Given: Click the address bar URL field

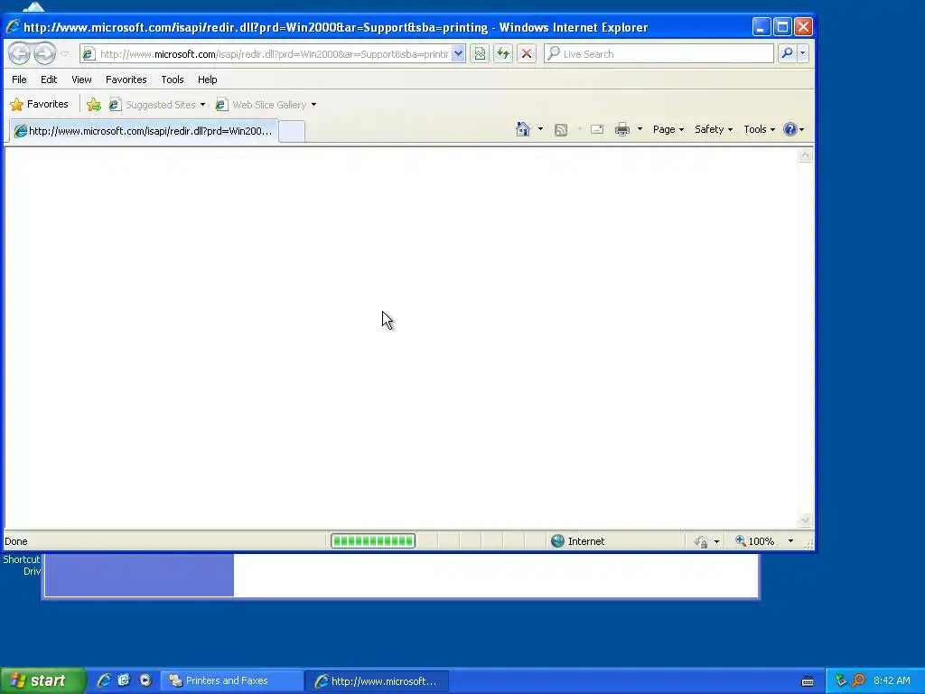Looking at the screenshot, I should [x=274, y=54].
